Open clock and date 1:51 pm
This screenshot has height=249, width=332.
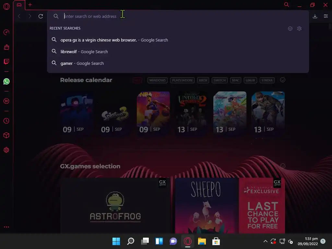click(x=308, y=241)
